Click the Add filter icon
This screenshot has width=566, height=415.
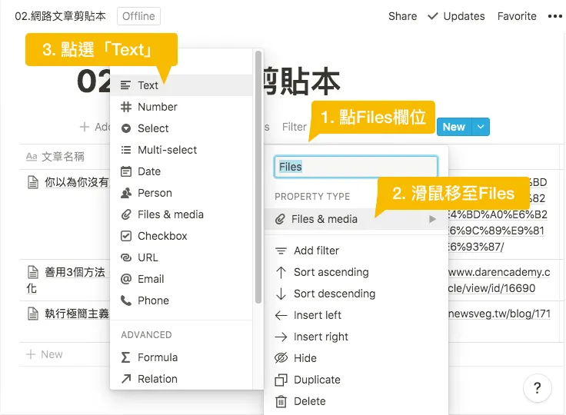point(281,251)
